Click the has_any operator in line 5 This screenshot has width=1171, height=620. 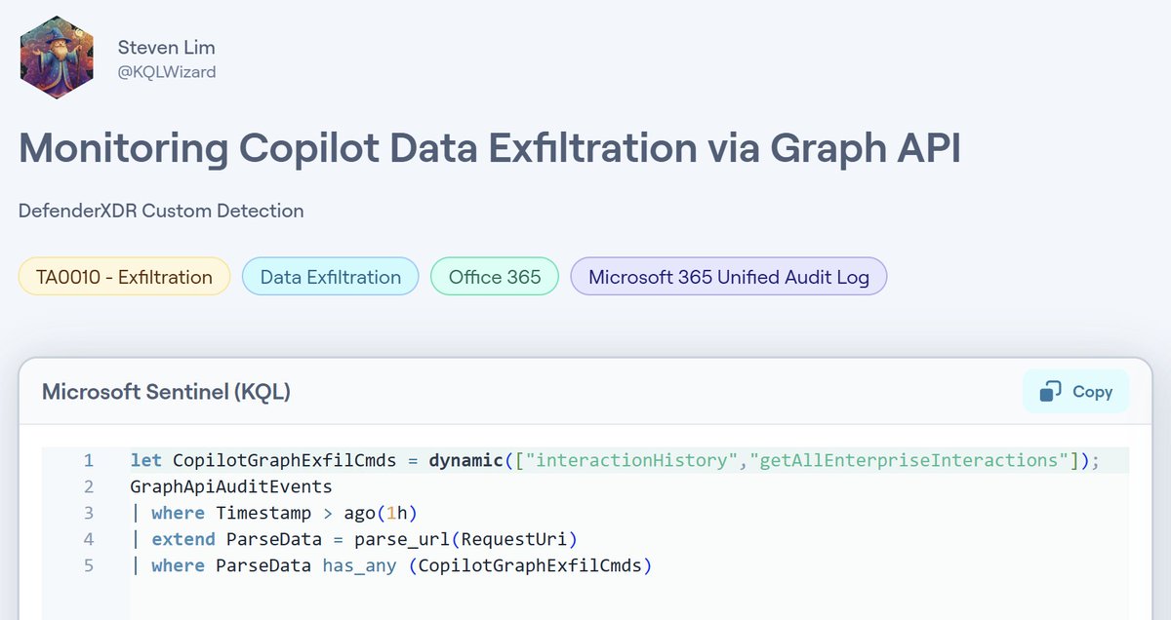click(x=360, y=565)
